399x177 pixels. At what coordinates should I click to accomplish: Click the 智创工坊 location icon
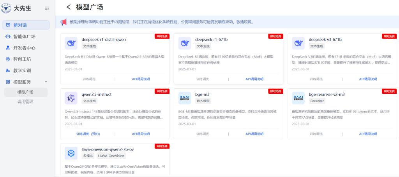8,59
